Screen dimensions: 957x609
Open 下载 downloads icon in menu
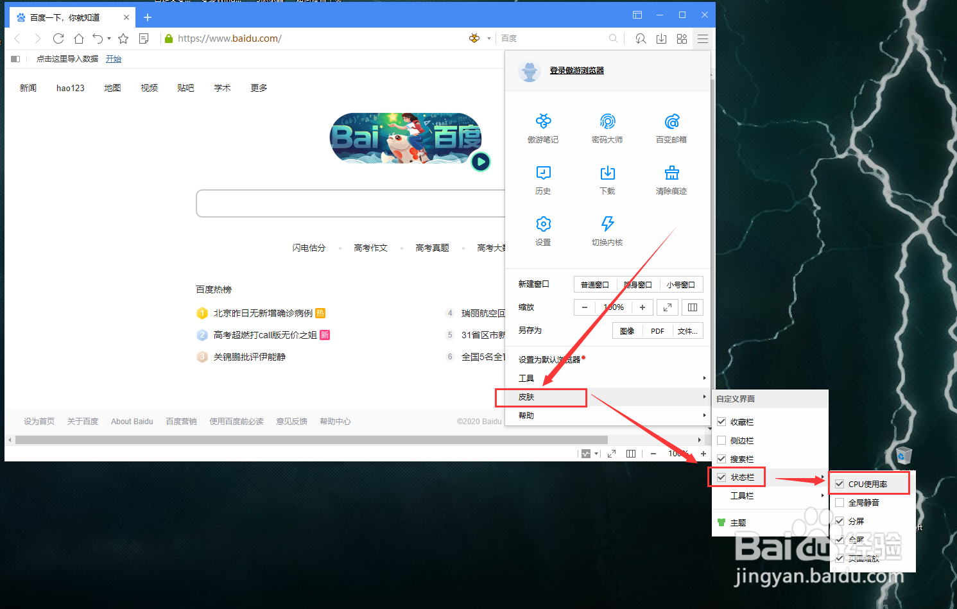607,173
